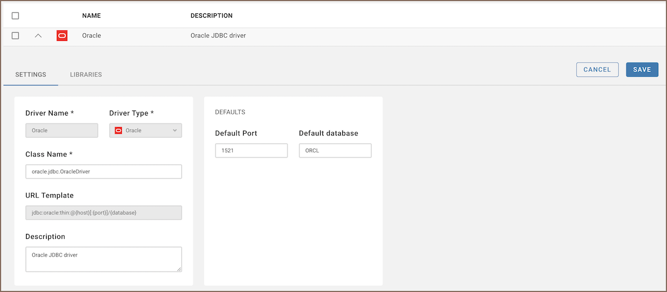667x292 pixels.
Task: Click the Description column header
Action: (211, 15)
